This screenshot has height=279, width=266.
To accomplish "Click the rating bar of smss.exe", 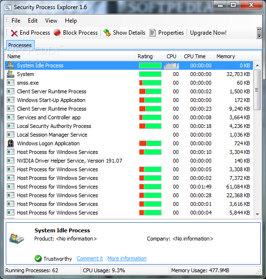I will pyautogui.click(x=150, y=83).
